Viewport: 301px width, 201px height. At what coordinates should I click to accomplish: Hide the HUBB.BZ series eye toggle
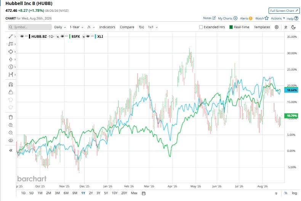(x=22, y=36)
